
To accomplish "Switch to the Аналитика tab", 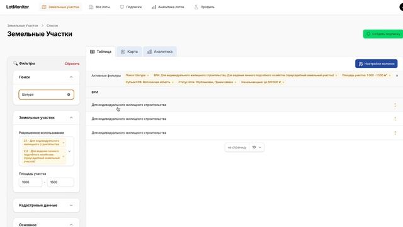I will 160,52.
